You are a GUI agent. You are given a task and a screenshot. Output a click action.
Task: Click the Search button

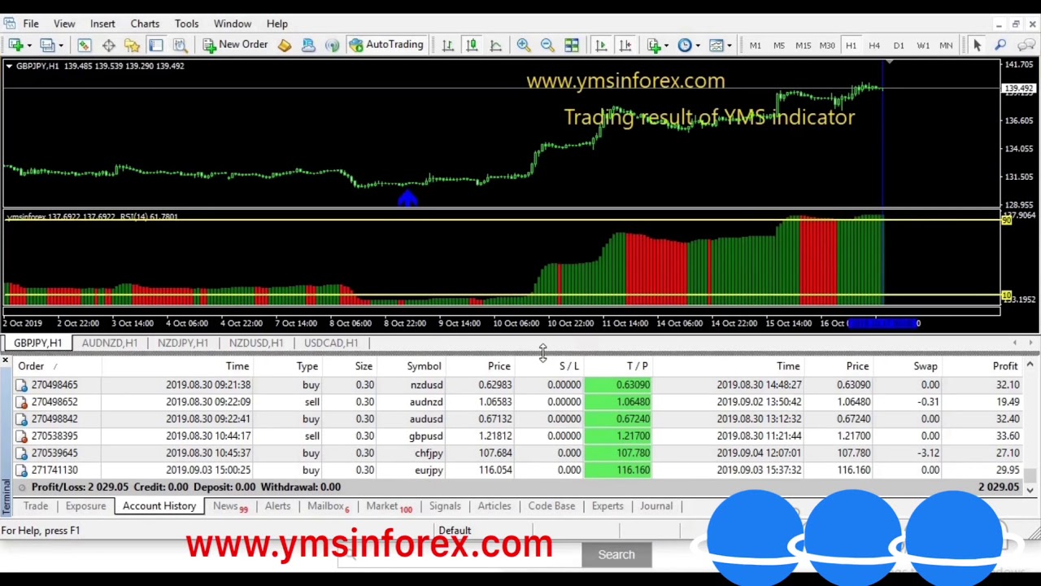[x=616, y=555]
